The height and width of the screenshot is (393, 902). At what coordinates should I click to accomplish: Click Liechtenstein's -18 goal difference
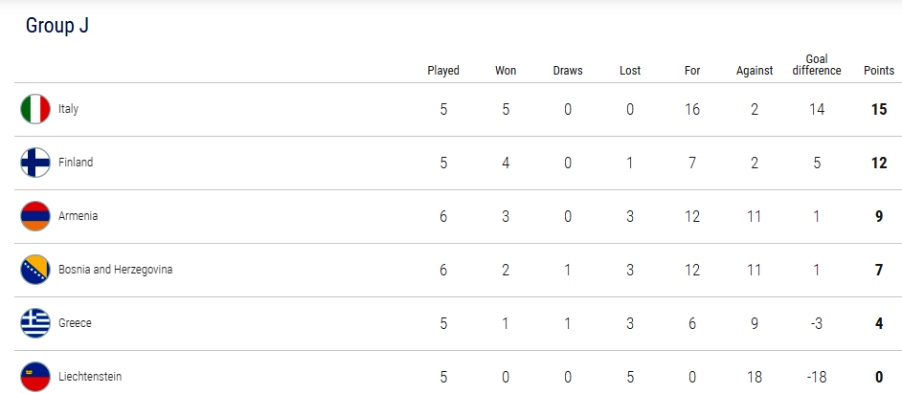coord(816,377)
